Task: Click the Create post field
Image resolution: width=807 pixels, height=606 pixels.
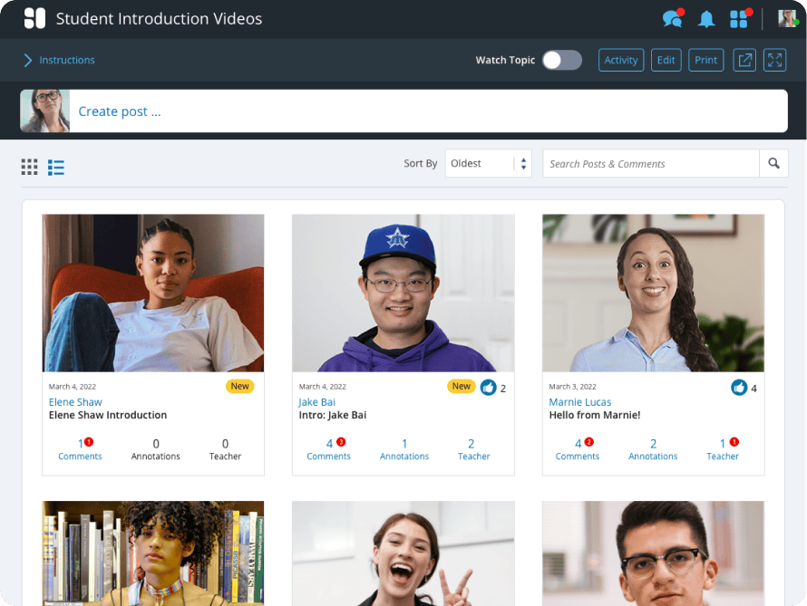Action: [x=428, y=111]
